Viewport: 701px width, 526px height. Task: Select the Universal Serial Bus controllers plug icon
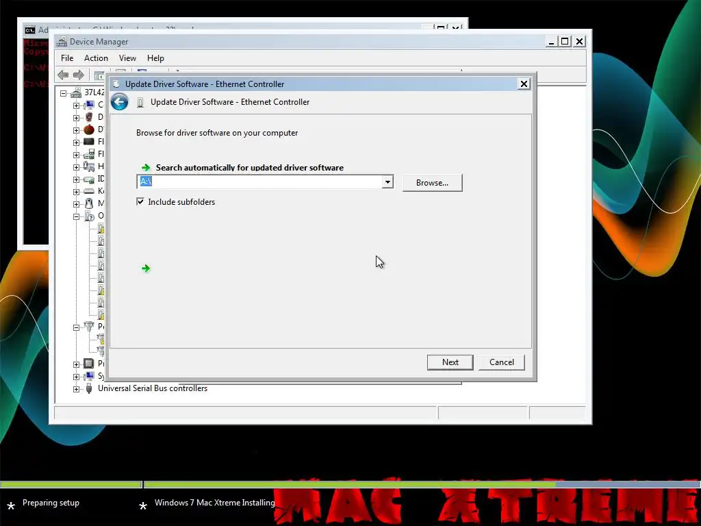coord(89,388)
